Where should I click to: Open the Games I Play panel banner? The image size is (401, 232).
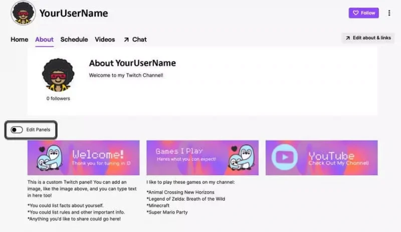(203, 157)
